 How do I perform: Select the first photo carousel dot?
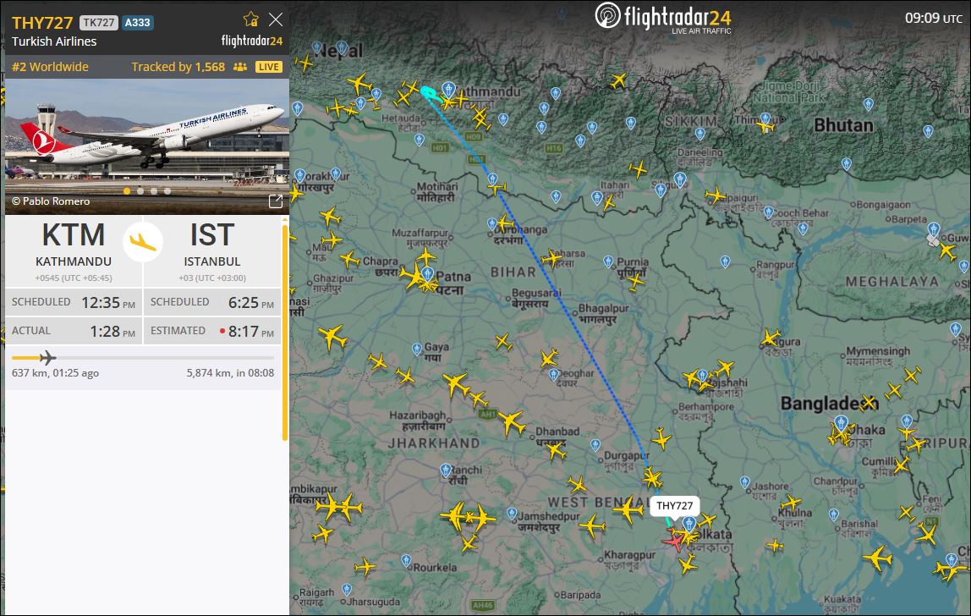(127, 191)
